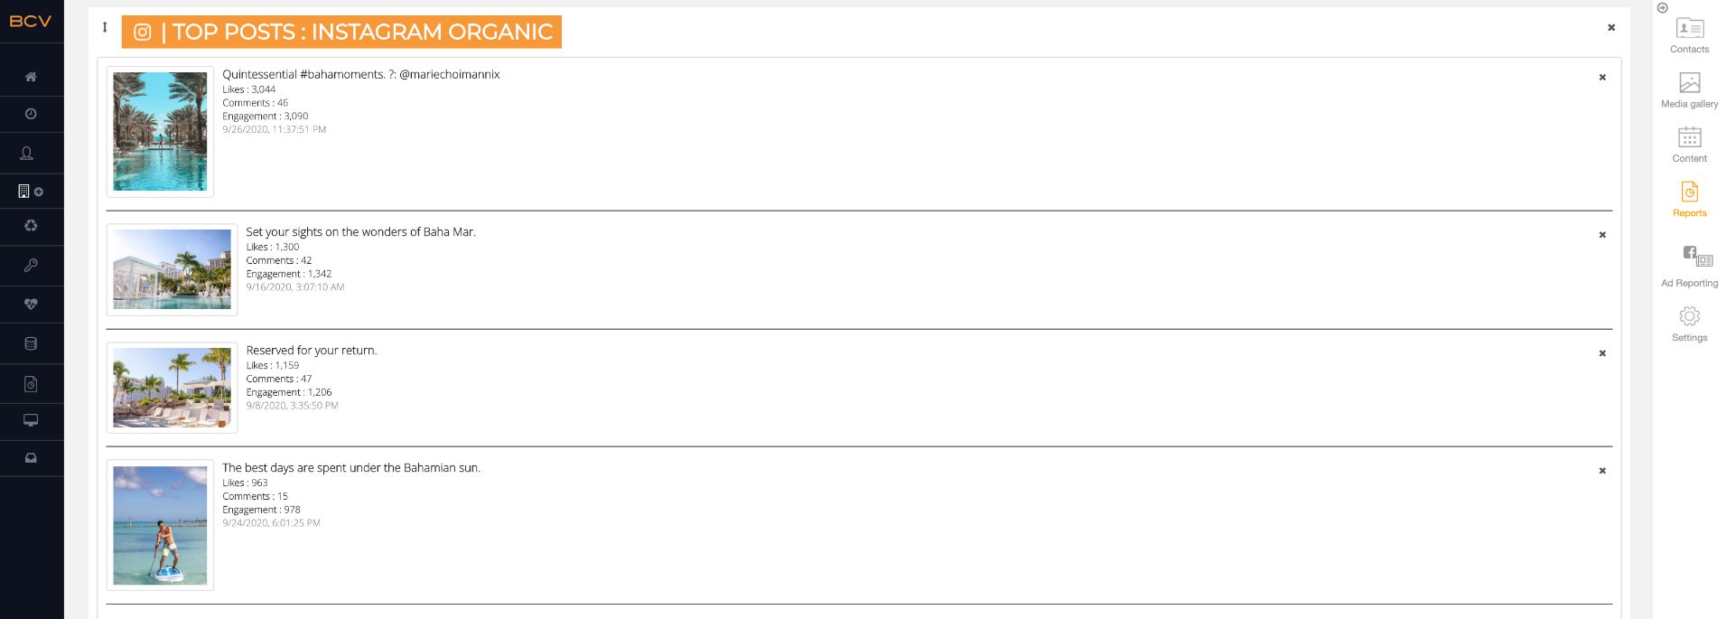Open Settings in right panel
Image resolution: width=1726 pixels, height=619 pixels.
(1689, 324)
